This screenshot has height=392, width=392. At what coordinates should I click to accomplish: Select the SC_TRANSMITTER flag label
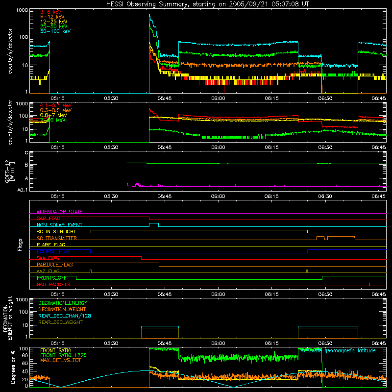tap(57, 238)
